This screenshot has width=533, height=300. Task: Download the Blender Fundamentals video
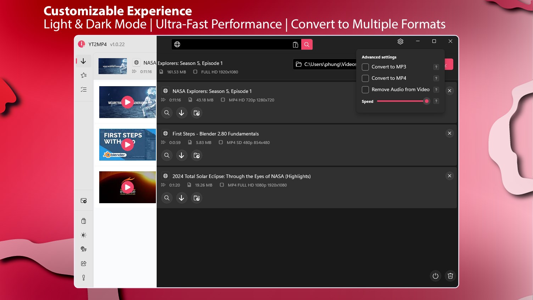click(x=181, y=155)
